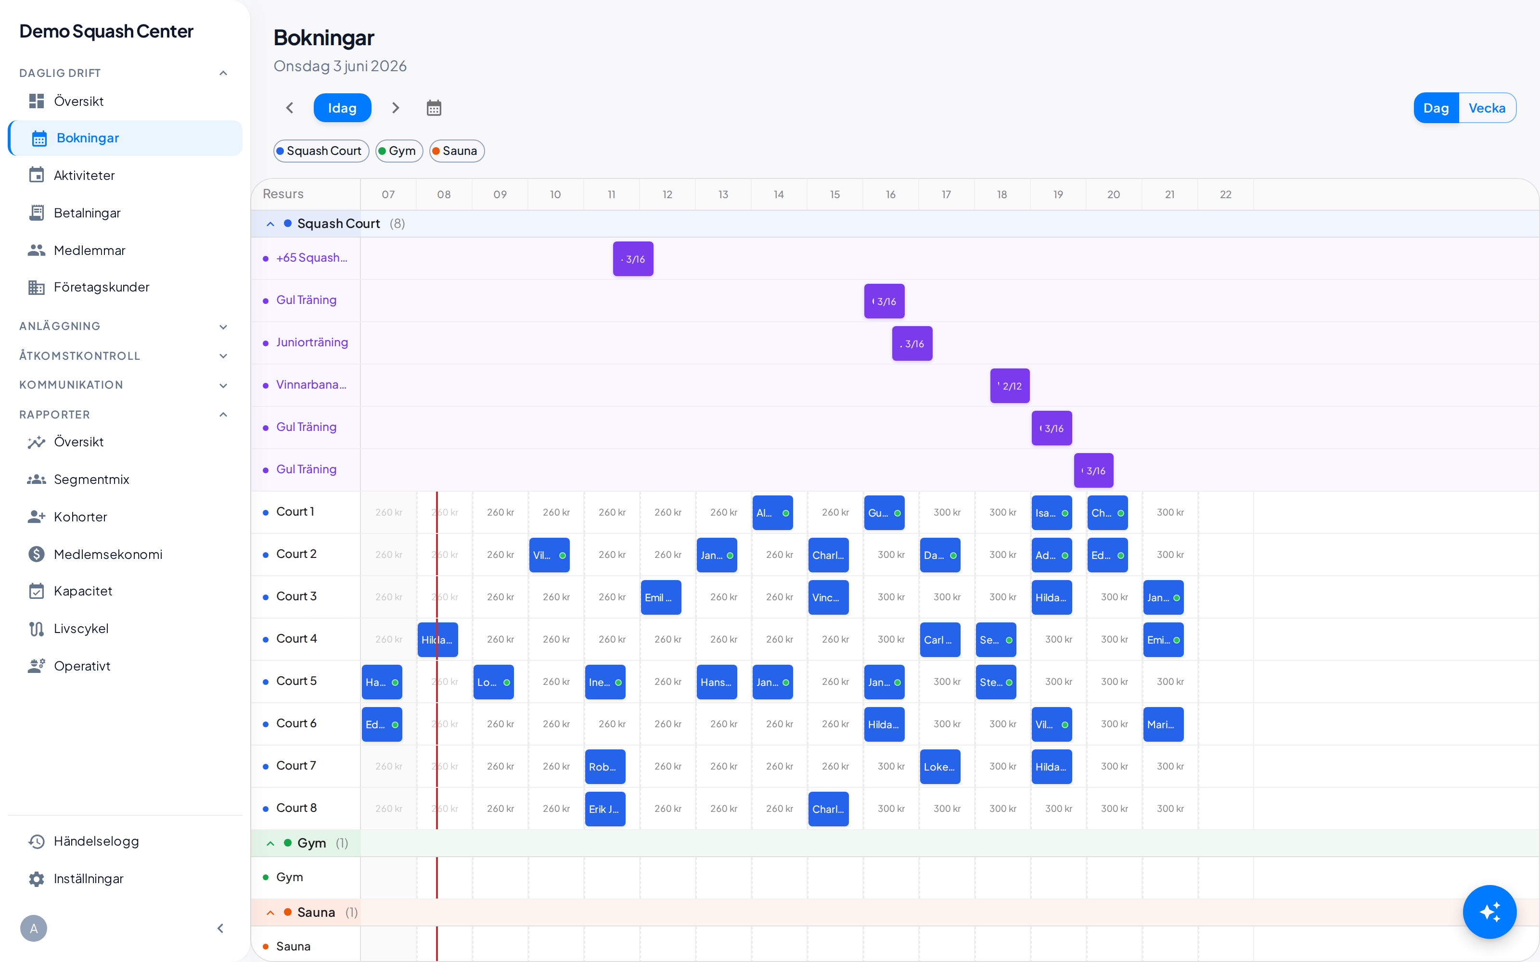
Task: Collapse the sidebar with bottom chevron
Action: (x=220, y=928)
